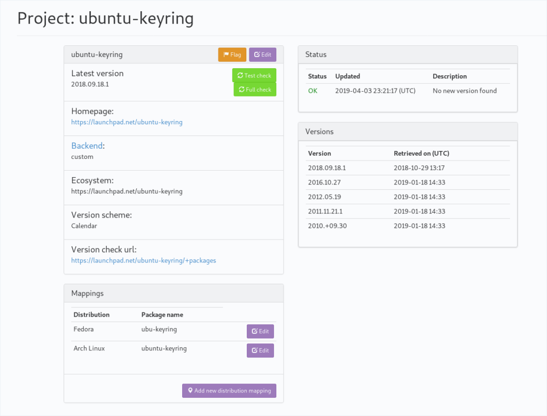
Task: Flag the ubuntu-keyring project
Action: click(232, 55)
